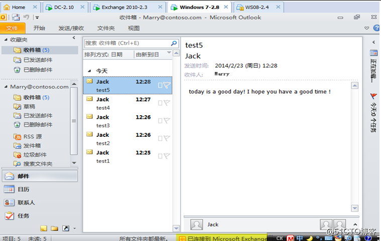Collapse the 收藏夹 favorites group

(x=6, y=40)
